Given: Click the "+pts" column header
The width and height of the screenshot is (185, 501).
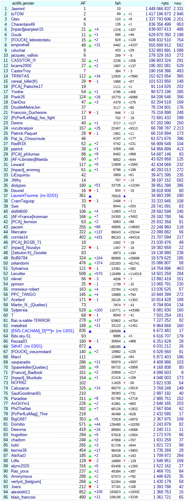Looking at the screenshot, I should 165,3.
